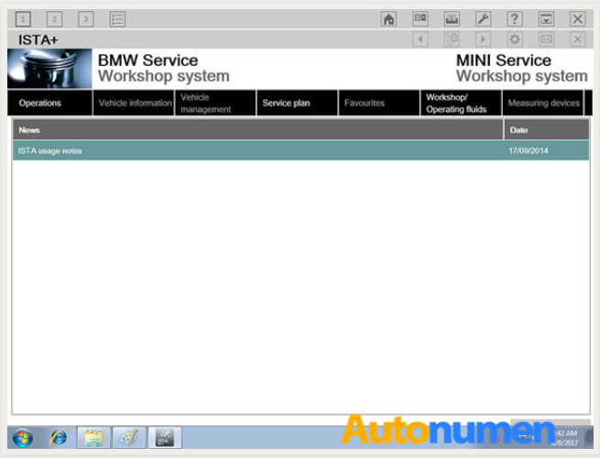Screen dimensions: 600x458
Task: Click the back arrow navigation icon
Action: click(420, 39)
